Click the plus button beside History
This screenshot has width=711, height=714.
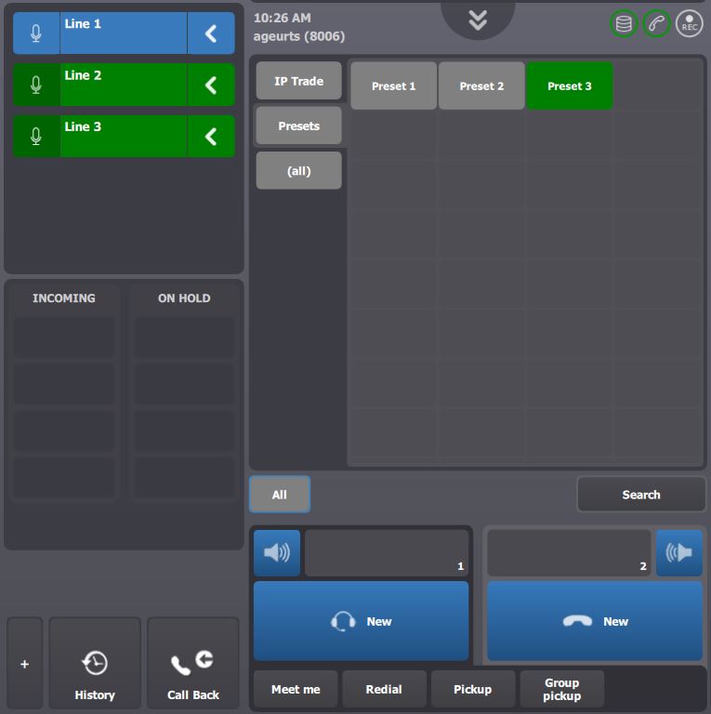(25, 664)
